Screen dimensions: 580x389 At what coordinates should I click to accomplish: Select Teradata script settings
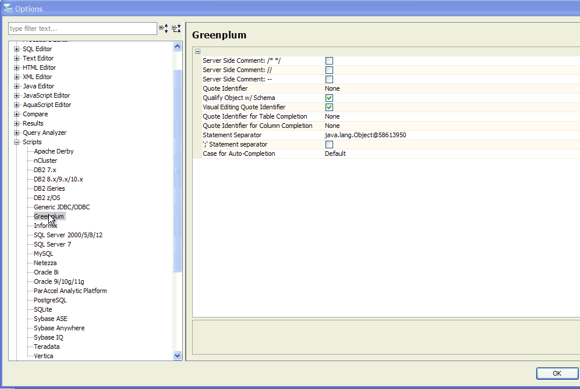tap(47, 347)
